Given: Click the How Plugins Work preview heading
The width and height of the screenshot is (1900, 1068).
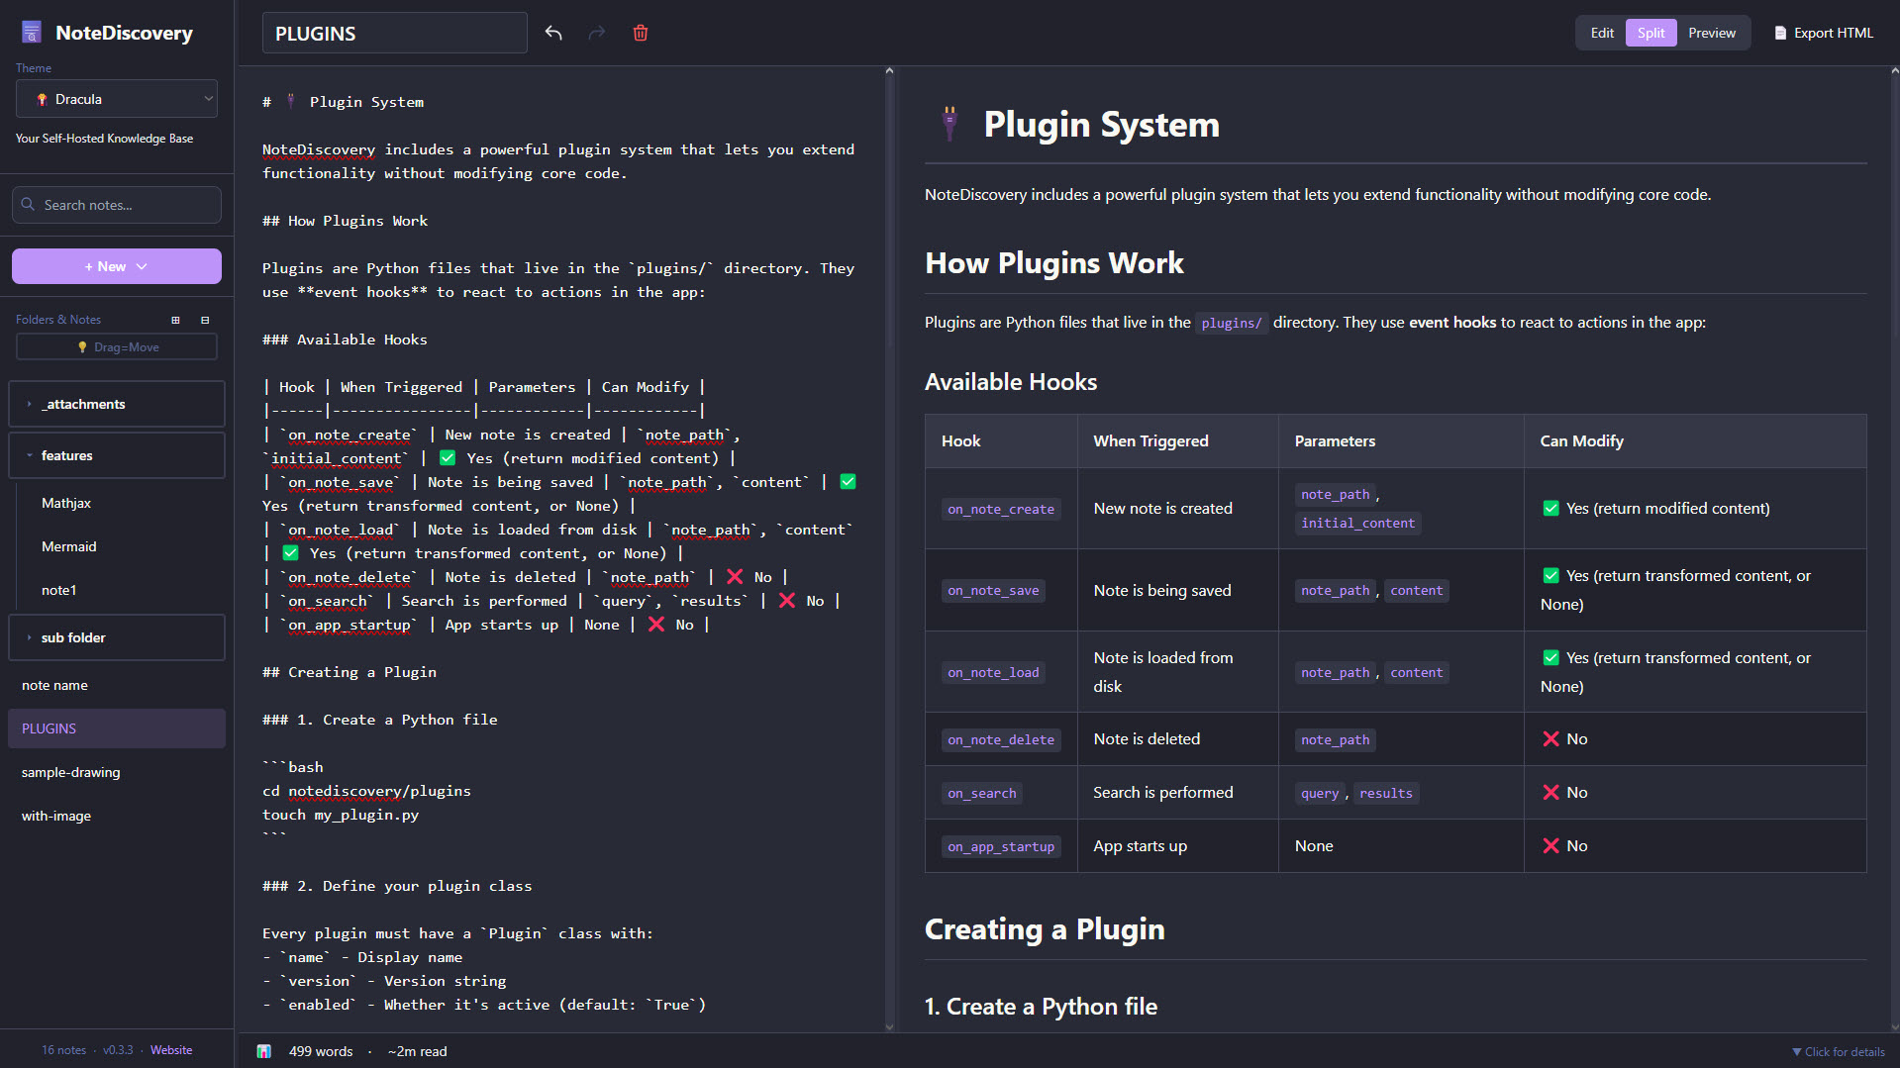Looking at the screenshot, I should click(1053, 263).
